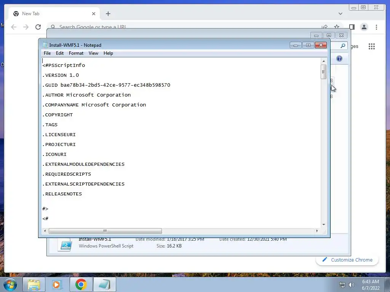Open the View menu in Notepad

[94, 53]
